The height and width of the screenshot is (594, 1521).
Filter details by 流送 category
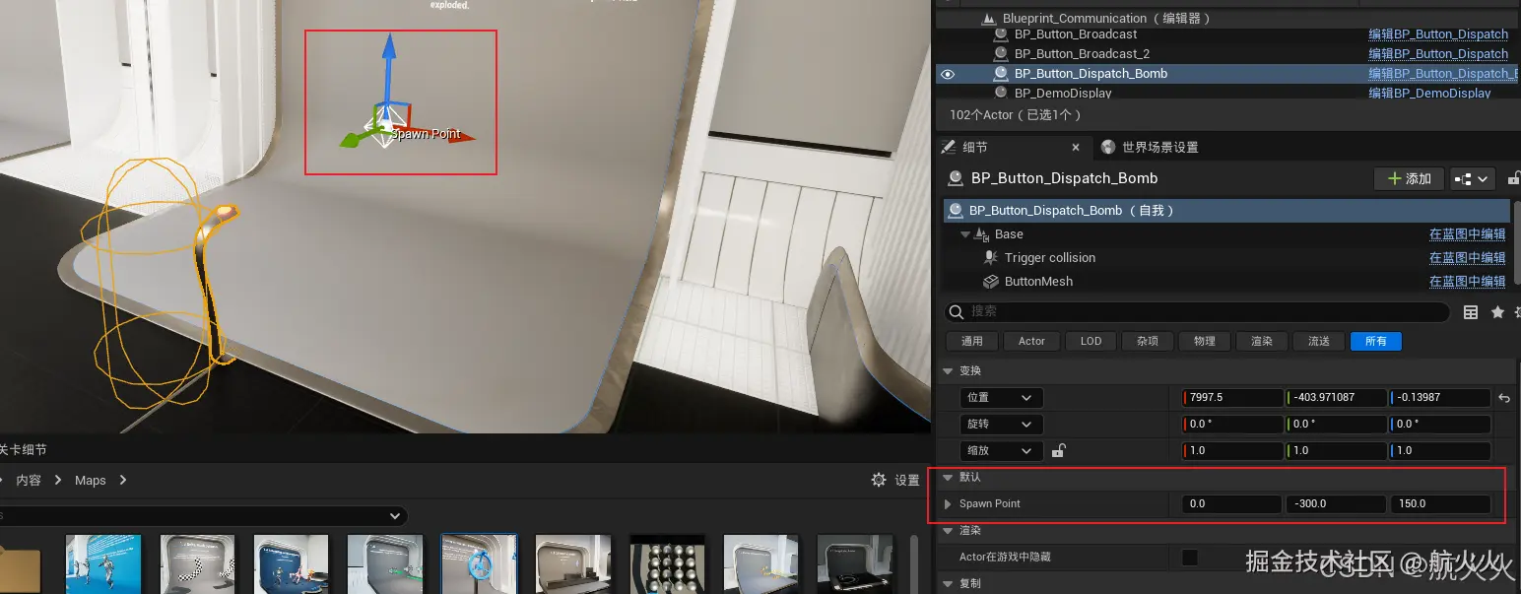pyautogui.click(x=1319, y=341)
